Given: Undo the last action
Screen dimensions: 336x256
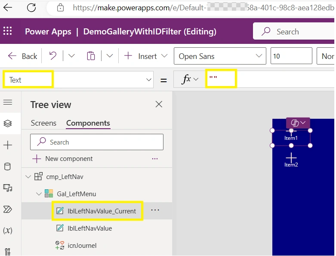Looking at the screenshot, I should pyautogui.click(x=53, y=56).
